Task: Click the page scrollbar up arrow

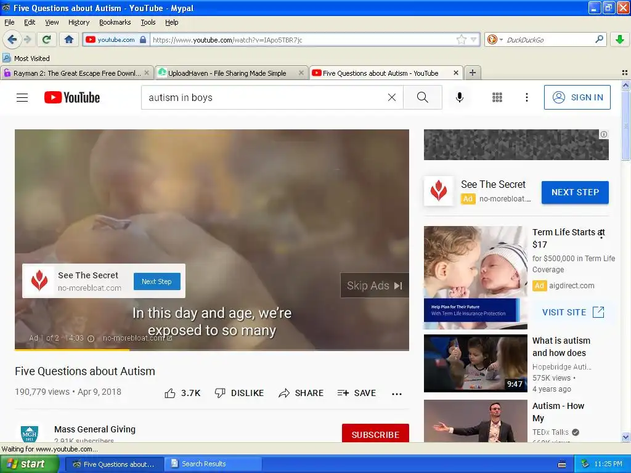Action: (x=625, y=85)
